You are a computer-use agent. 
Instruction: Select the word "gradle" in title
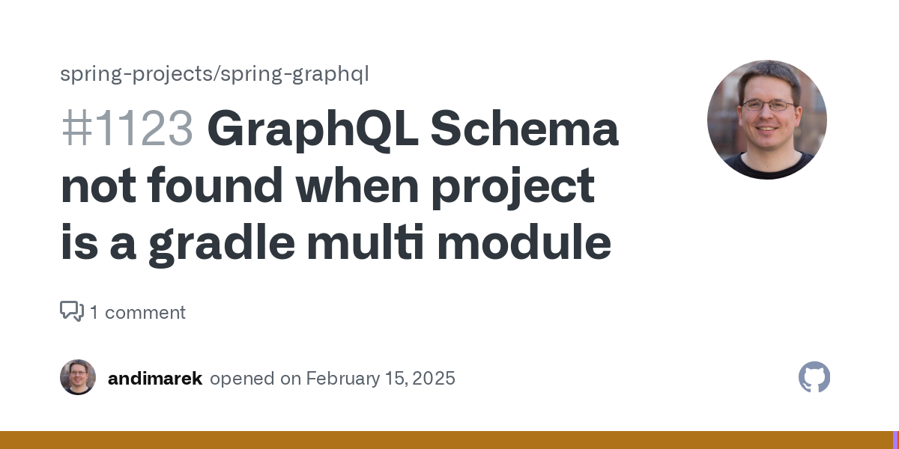tap(222, 245)
